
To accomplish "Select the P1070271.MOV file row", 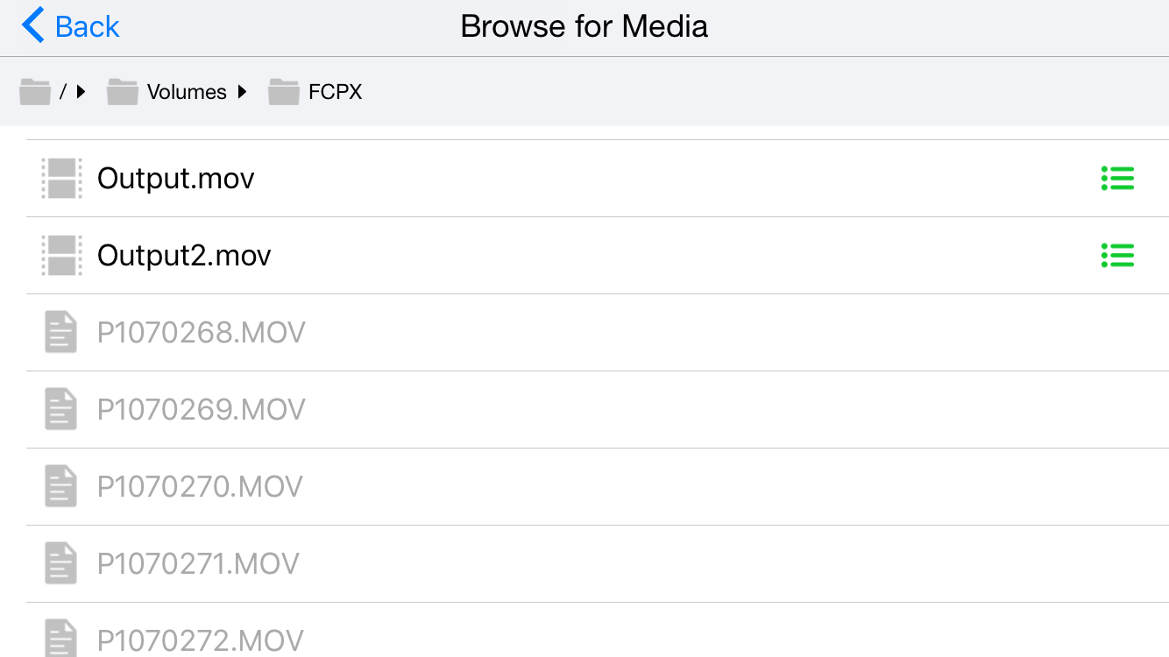I will pyautogui.click(x=198, y=564).
